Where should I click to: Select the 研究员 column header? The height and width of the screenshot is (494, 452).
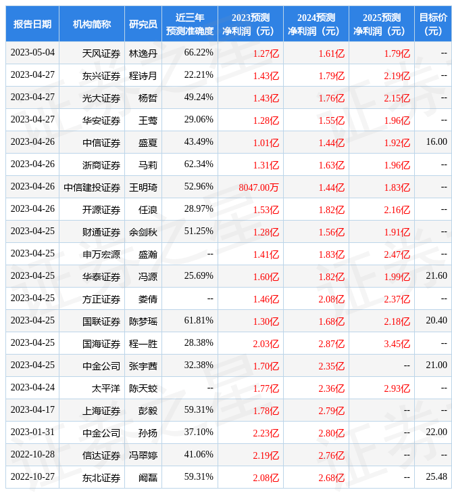pos(143,24)
